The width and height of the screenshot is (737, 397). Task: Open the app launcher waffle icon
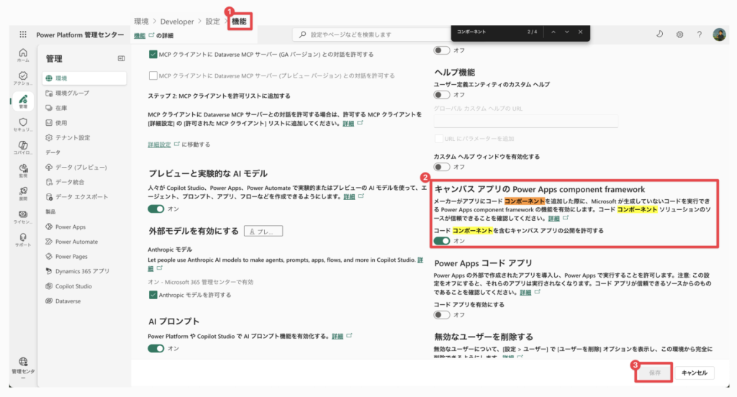click(23, 35)
